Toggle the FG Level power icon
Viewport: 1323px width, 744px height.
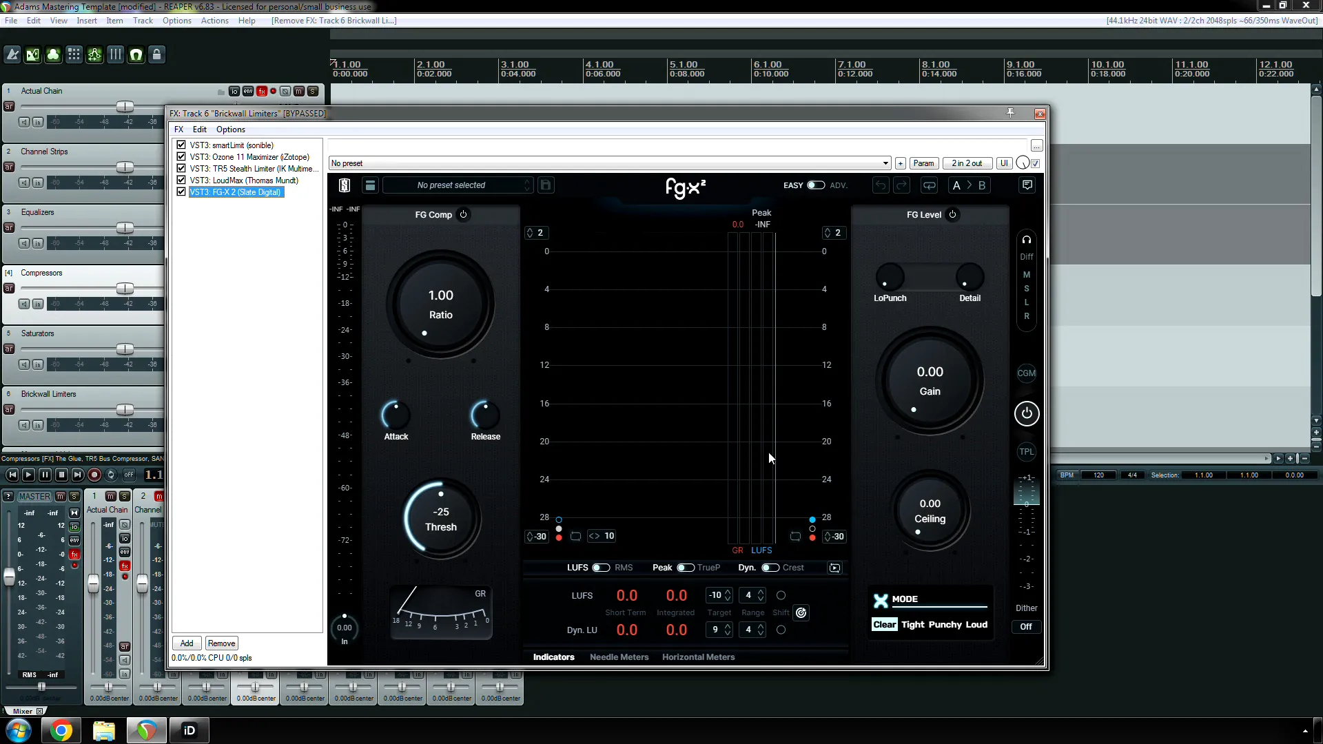[952, 214]
